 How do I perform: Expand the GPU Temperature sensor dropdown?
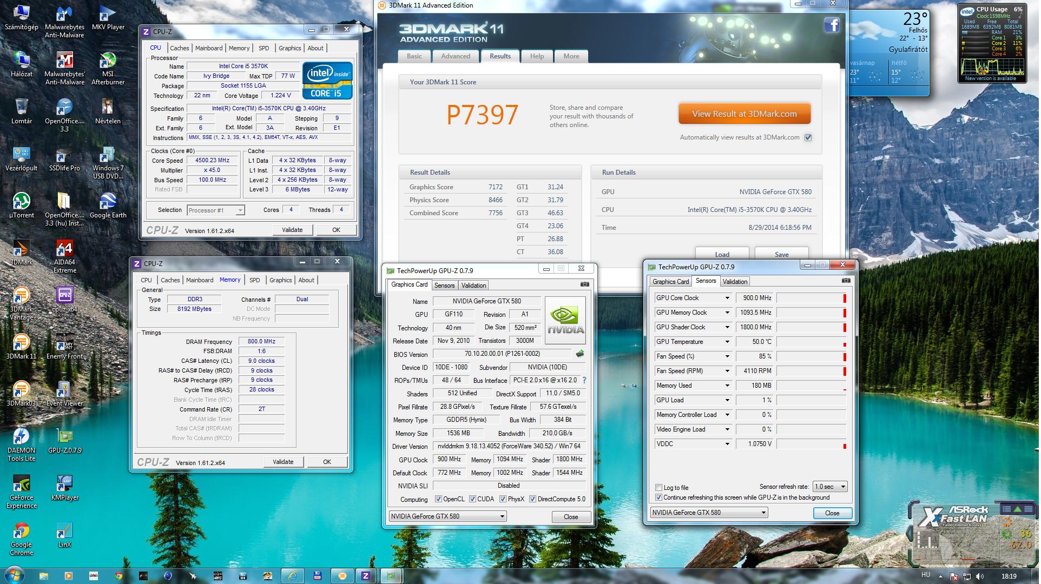click(727, 342)
